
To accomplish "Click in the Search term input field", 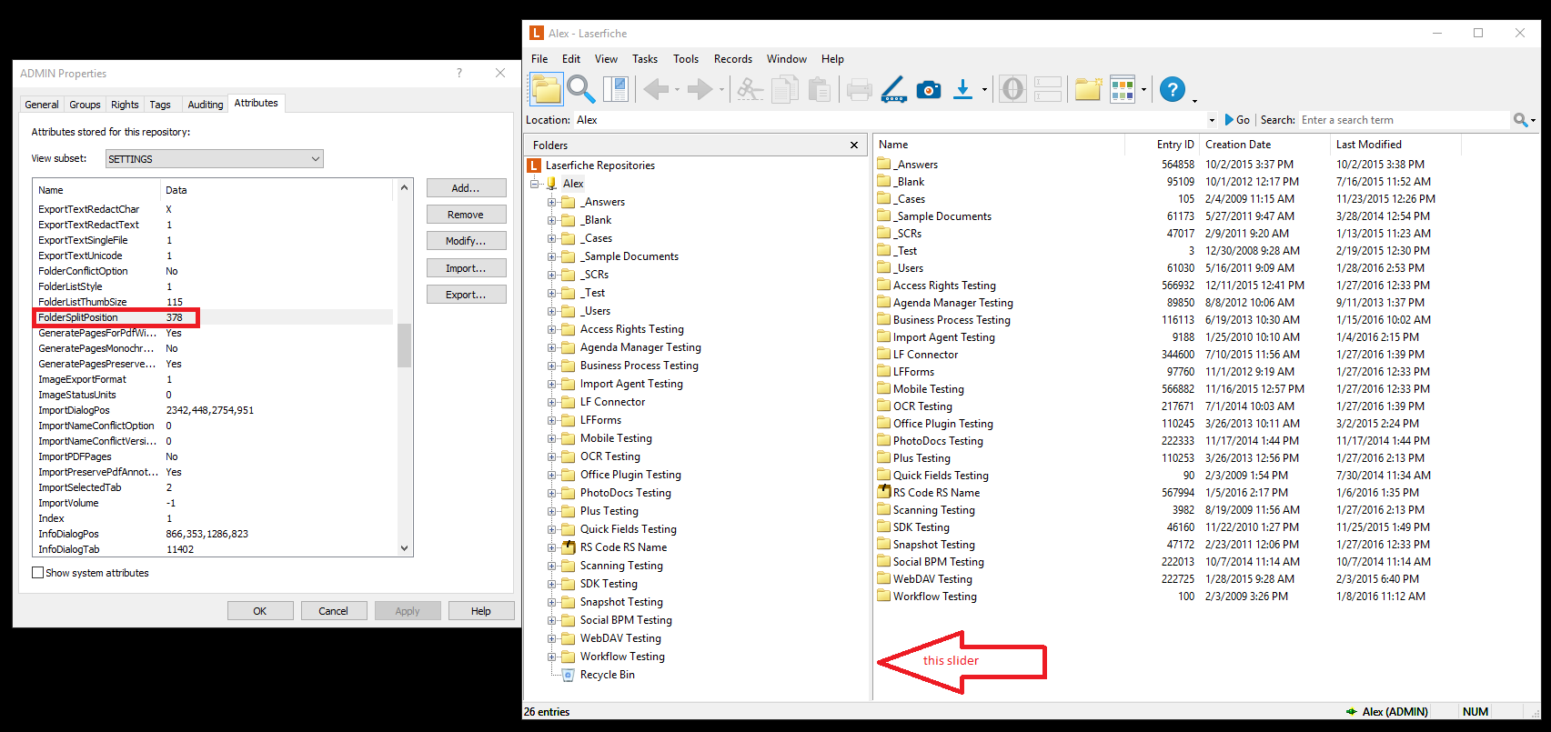I will point(1404,120).
